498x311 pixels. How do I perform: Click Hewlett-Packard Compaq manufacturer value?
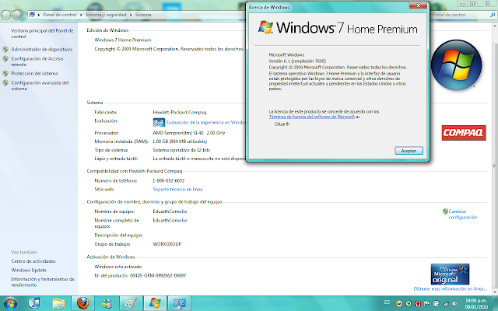pos(180,112)
